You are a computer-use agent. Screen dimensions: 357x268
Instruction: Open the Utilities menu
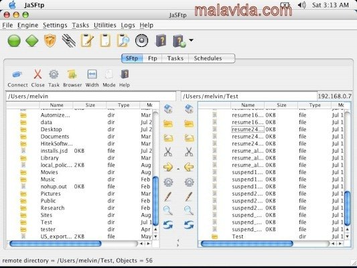pos(105,25)
